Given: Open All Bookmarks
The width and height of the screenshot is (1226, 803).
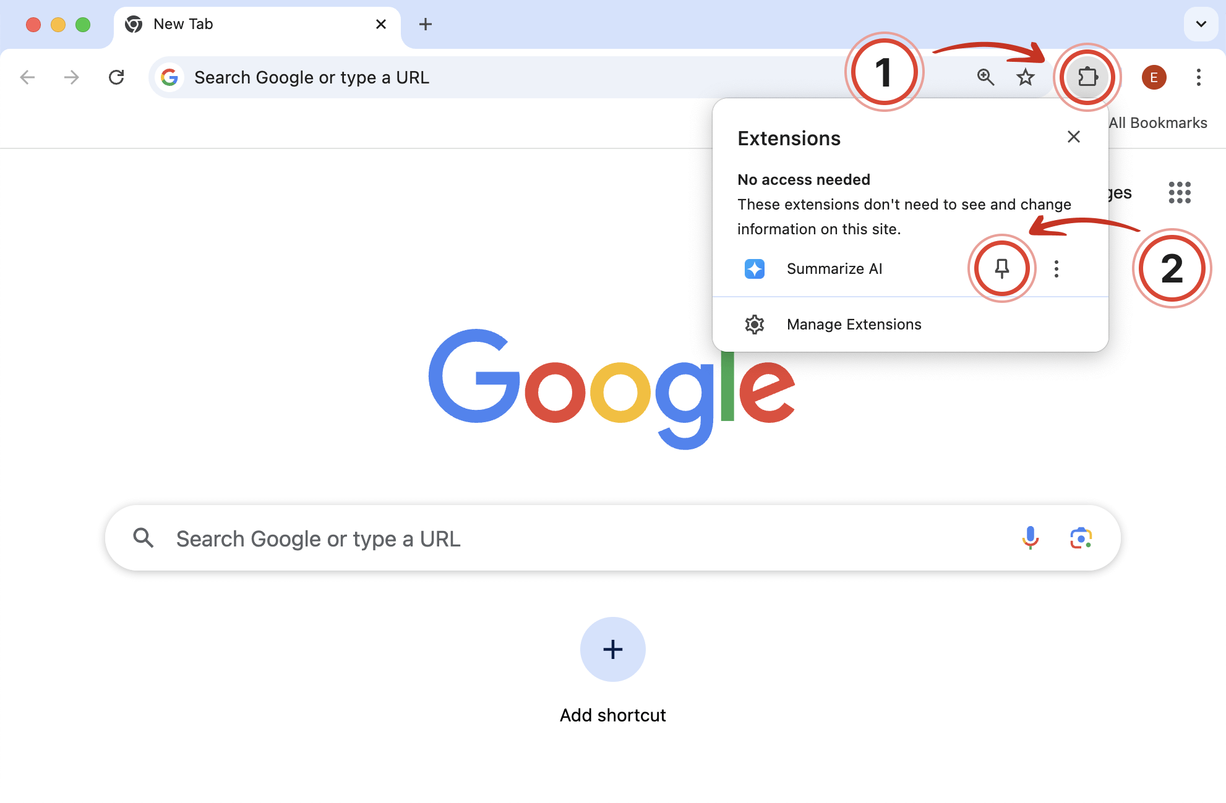Looking at the screenshot, I should 1158,122.
